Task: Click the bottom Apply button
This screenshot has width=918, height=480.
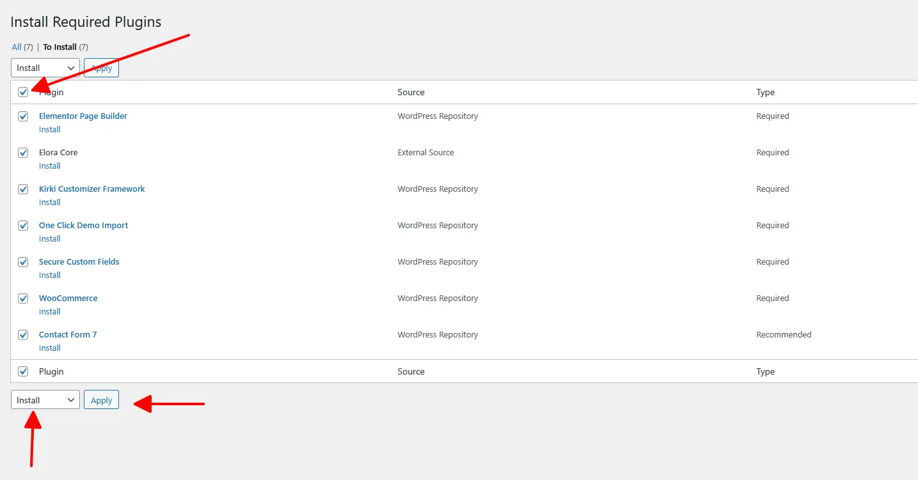Action: click(x=101, y=400)
